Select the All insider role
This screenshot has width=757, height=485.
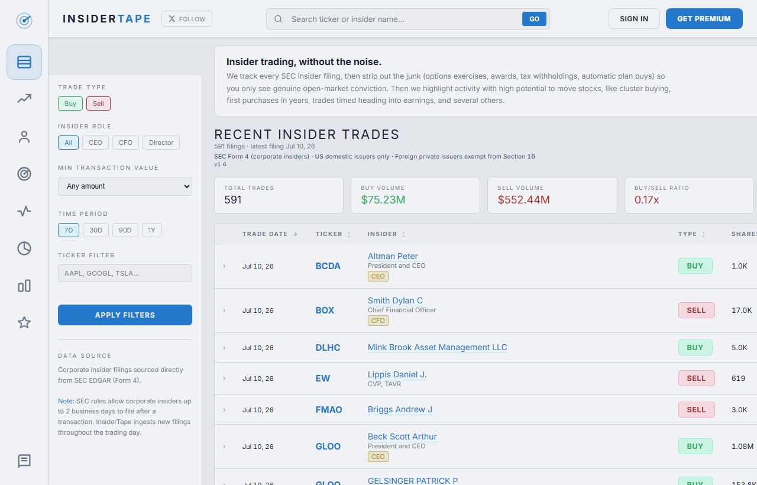pyautogui.click(x=68, y=143)
